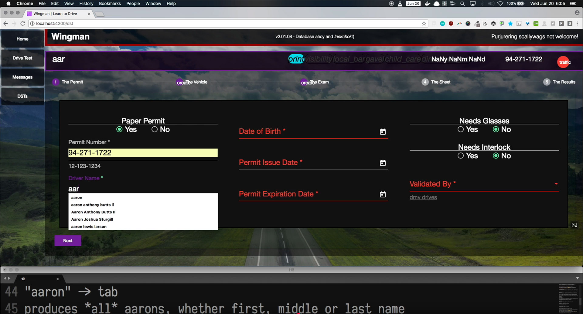
Task: Click into the Permit Number field
Action: tap(143, 153)
